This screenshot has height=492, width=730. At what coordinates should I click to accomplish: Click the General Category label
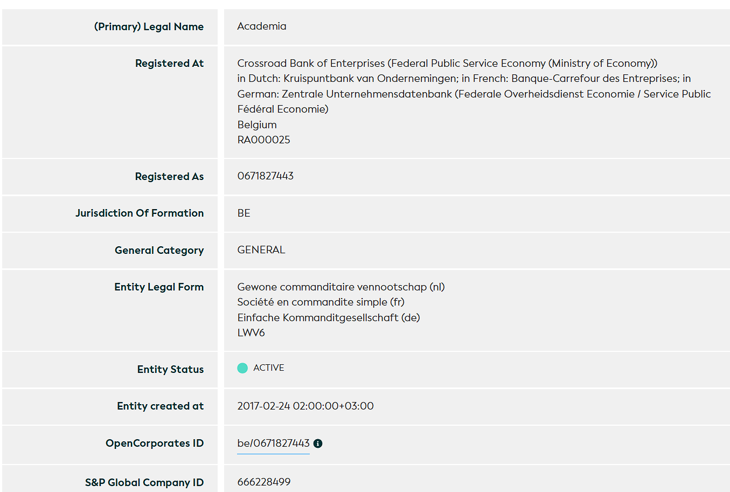159,250
